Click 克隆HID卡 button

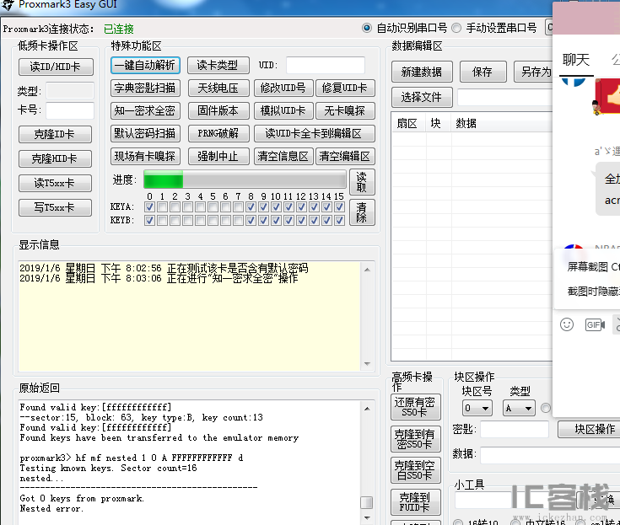55,158
